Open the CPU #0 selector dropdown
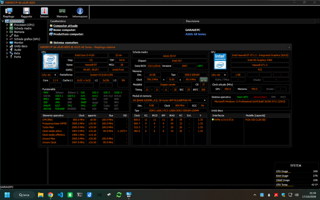The image size is (320, 200). [49, 75]
